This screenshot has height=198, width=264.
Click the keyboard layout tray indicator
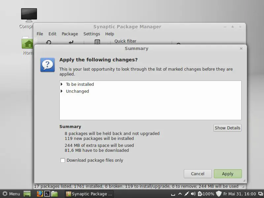click(173, 195)
